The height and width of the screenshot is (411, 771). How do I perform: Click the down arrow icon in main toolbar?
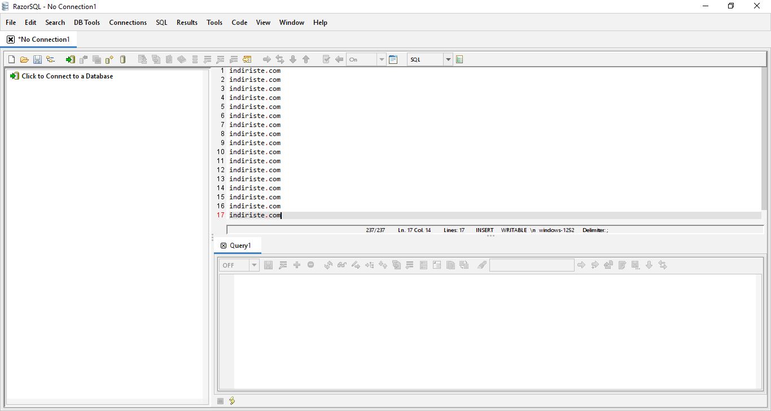[293, 59]
